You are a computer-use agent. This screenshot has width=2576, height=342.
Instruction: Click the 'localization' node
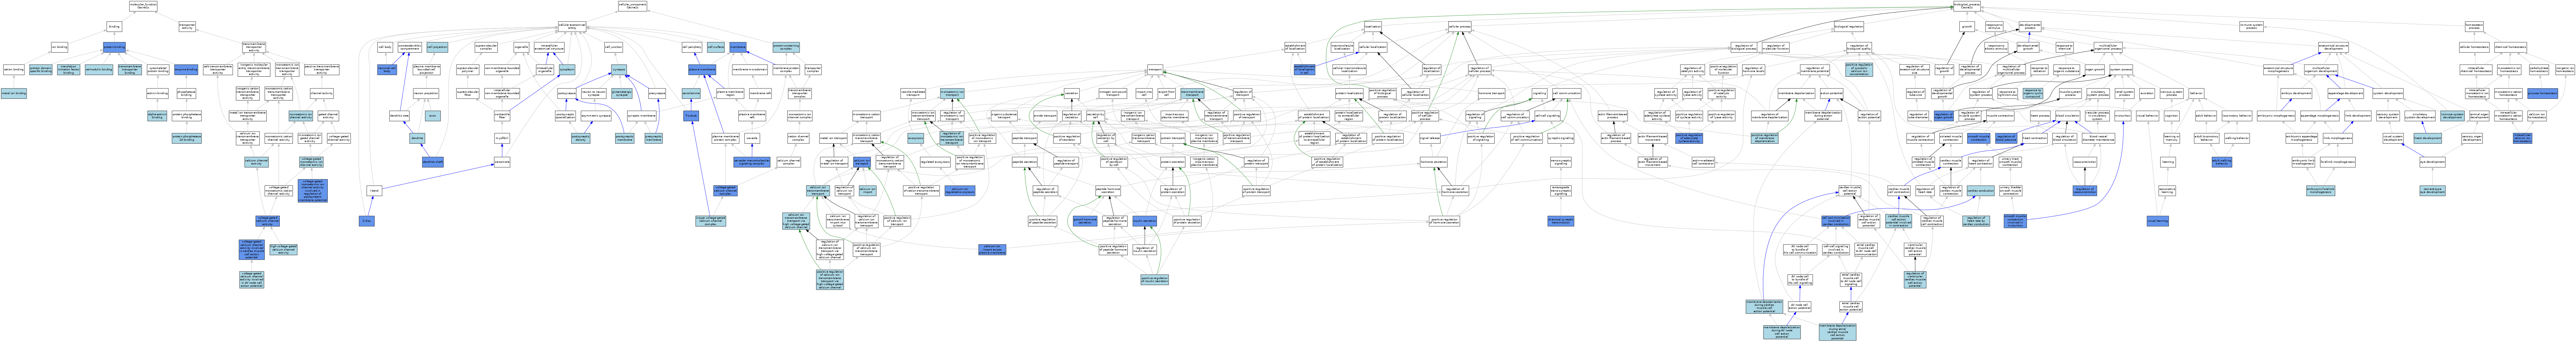(x=1373, y=27)
